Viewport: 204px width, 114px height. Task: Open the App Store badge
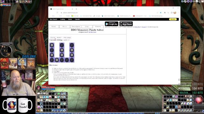(x=126, y=24)
